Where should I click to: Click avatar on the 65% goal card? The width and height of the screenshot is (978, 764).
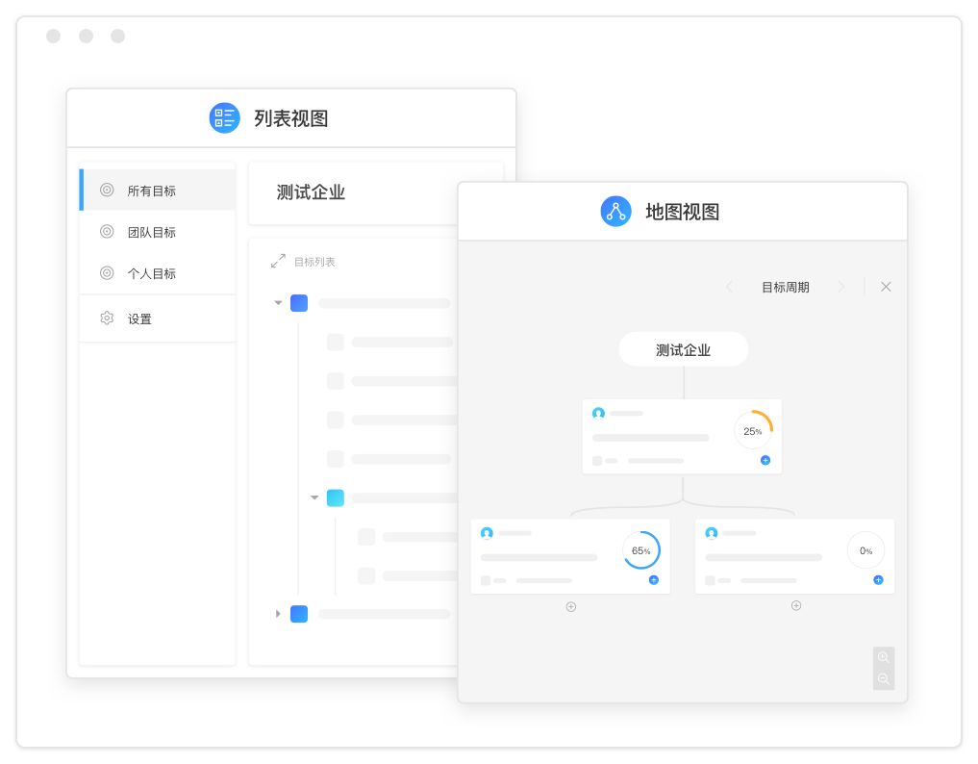pos(488,533)
